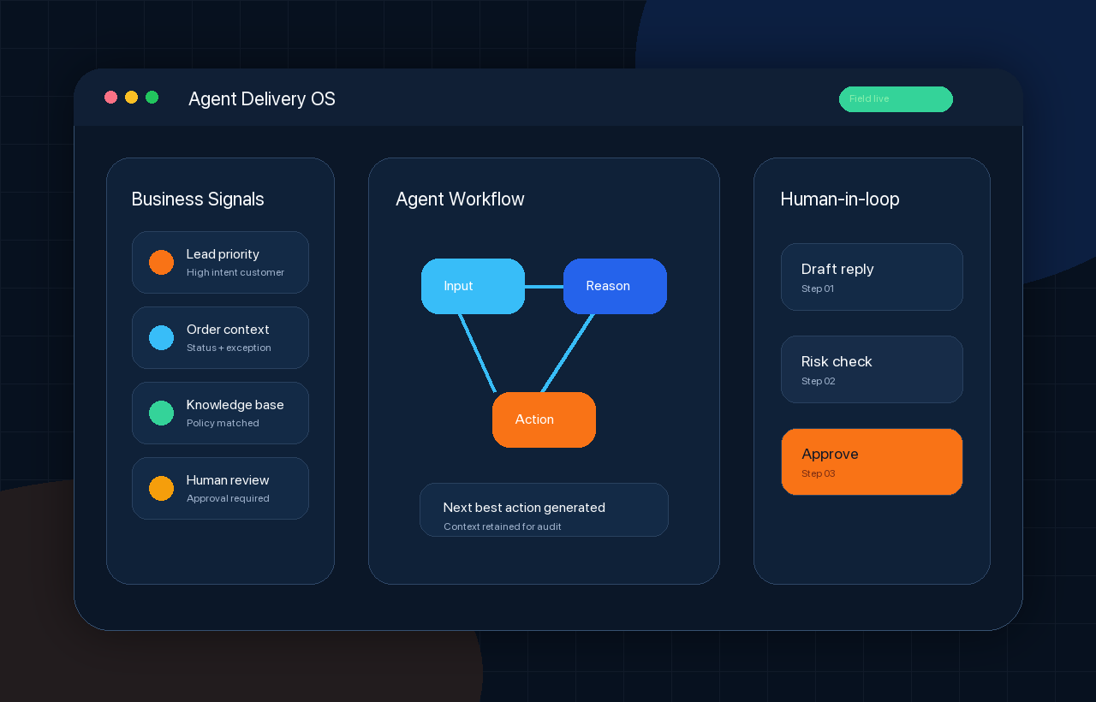Click the 'Approval required' text
The width and height of the screenshot is (1096, 702).
[x=228, y=498]
